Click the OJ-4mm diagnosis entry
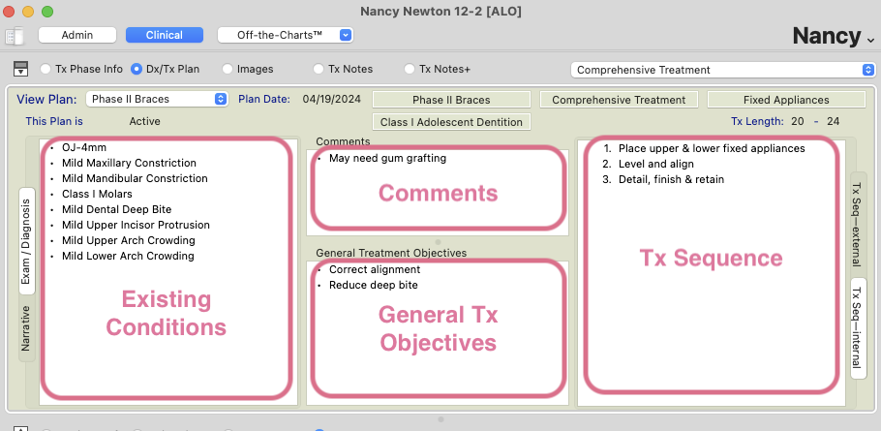Image resolution: width=881 pixels, height=431 pixels. (84, 147)
